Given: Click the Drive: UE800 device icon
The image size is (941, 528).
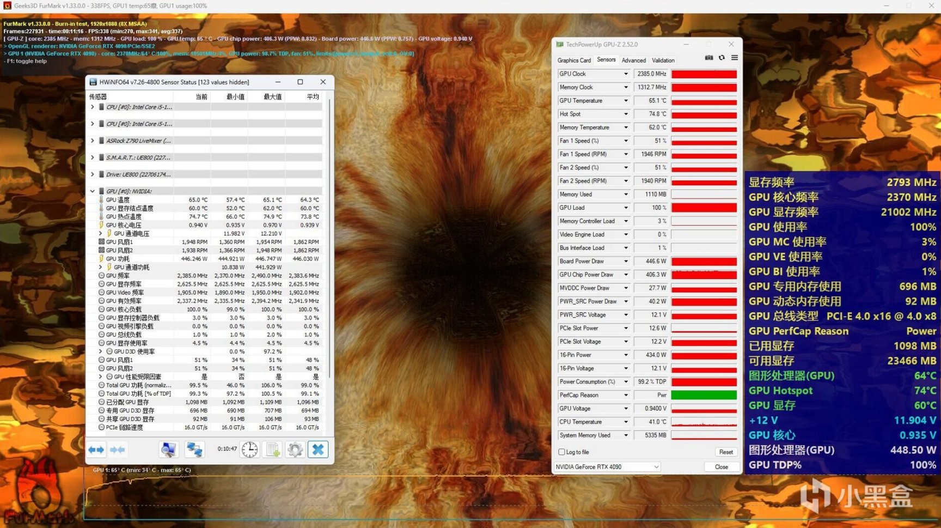Looking at the screenshot, I should click(x=101, y=174).
